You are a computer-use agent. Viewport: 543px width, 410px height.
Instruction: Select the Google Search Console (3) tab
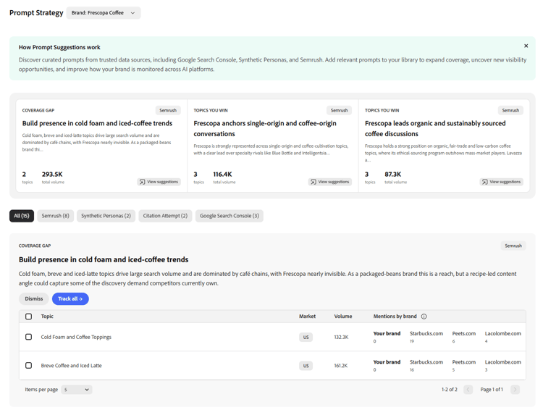[230, 216]
